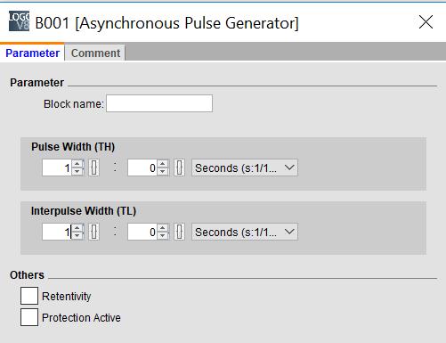
Task: Click the Pulse Width first value field
Action: pos(57,167)
